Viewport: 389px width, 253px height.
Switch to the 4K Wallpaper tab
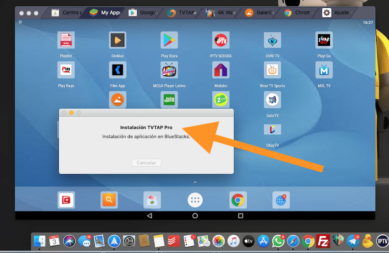pyautogui.click(x=220, y=12)
